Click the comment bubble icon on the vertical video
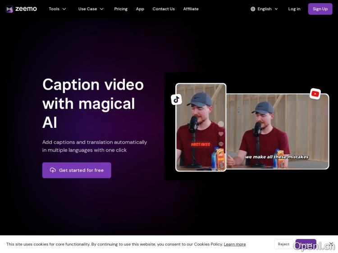Image resolution: width=338 pixels, height=253 pixels. tap(221, 144)
